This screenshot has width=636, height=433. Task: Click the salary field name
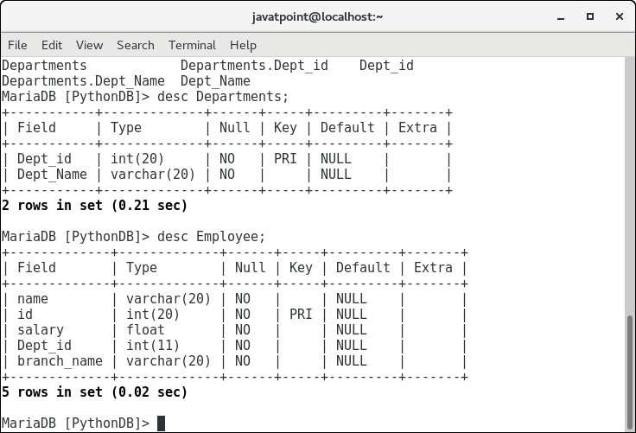[41, 329]
